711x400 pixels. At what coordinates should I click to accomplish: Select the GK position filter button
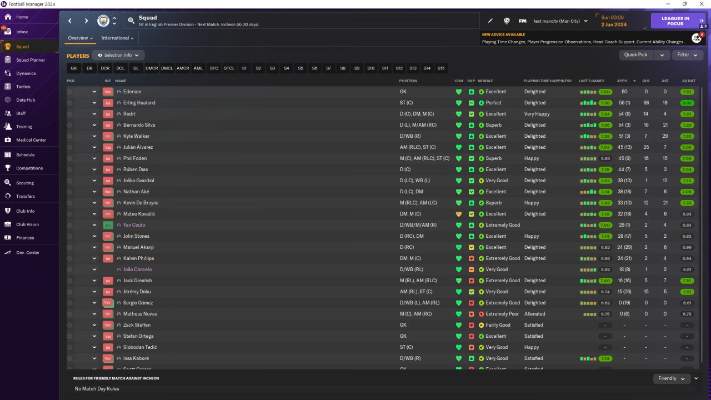[x=74, y=68]
